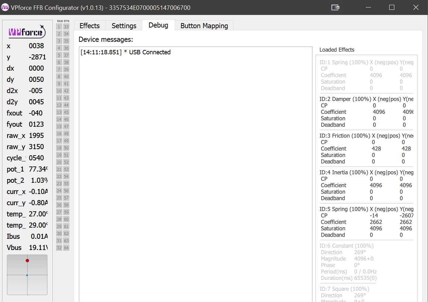This screenshot has height=302, width=428.
Task: Click button indicator 60
Action: click(66, 219)
